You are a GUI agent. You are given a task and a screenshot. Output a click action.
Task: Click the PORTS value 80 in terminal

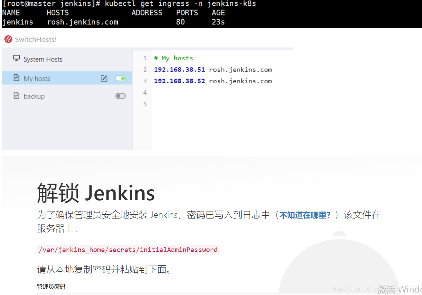(x=180, y=22)
